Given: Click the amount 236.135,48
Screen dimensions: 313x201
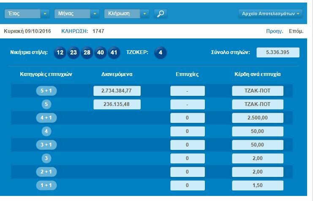Looking at the screenshot, I should click(117, 104).
